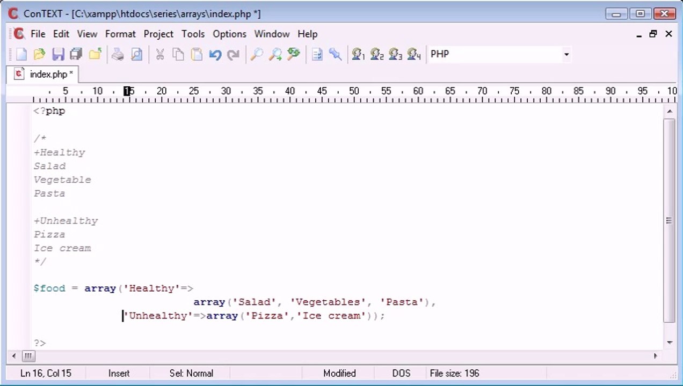683x386 pixels.
Task: Click the vertical scrollbar thumb
Action: point(669,220)
